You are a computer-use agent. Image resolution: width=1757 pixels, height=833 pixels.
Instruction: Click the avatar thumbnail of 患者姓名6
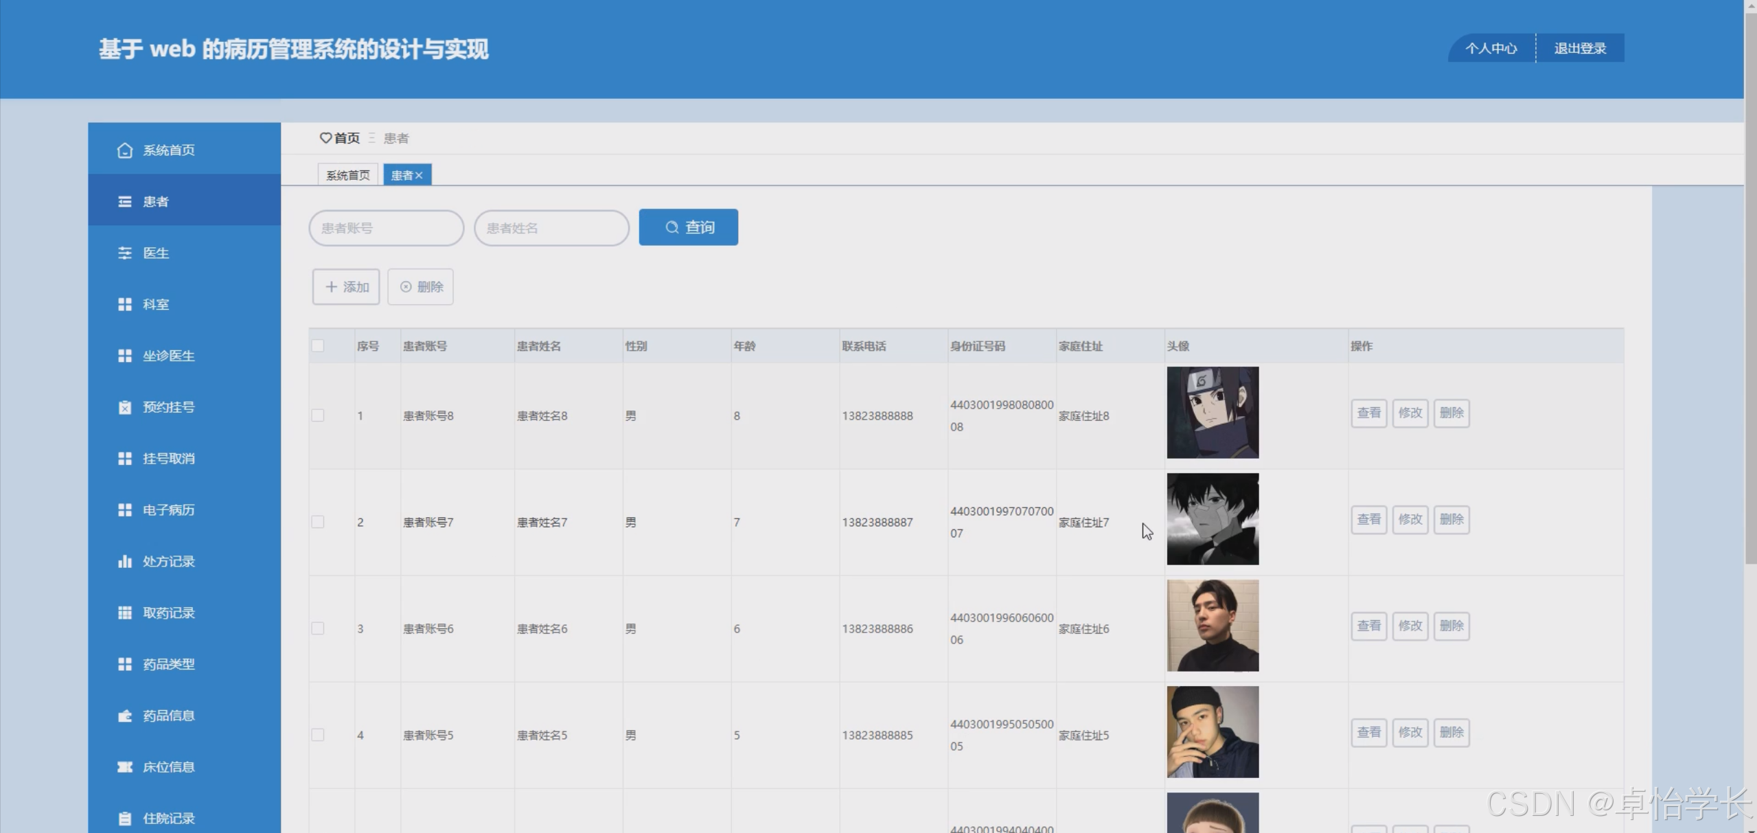(x=1213, y=626)
